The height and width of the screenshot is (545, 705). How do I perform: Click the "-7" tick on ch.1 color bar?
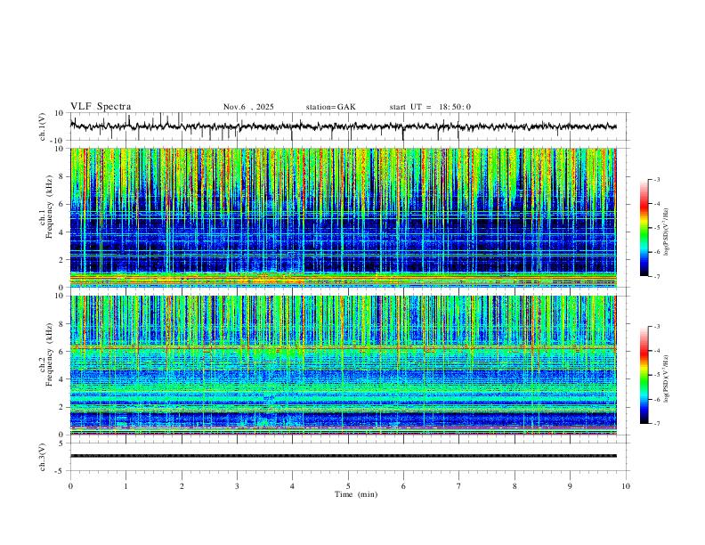tap(656, 277)
